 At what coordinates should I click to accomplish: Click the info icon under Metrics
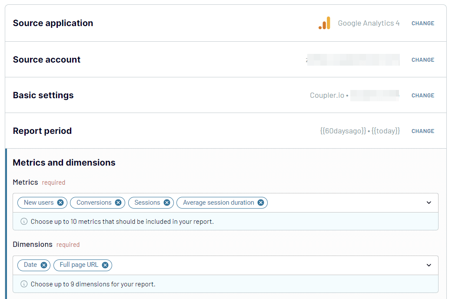pyautogui.click(x=24, y=222)
